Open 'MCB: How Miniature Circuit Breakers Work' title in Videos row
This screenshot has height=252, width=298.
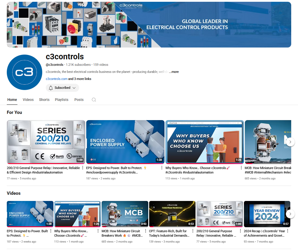tap(122, 233)
